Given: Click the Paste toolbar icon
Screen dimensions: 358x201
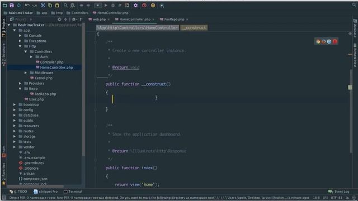Looking at the screenshot, I should (x=57, y=5).
